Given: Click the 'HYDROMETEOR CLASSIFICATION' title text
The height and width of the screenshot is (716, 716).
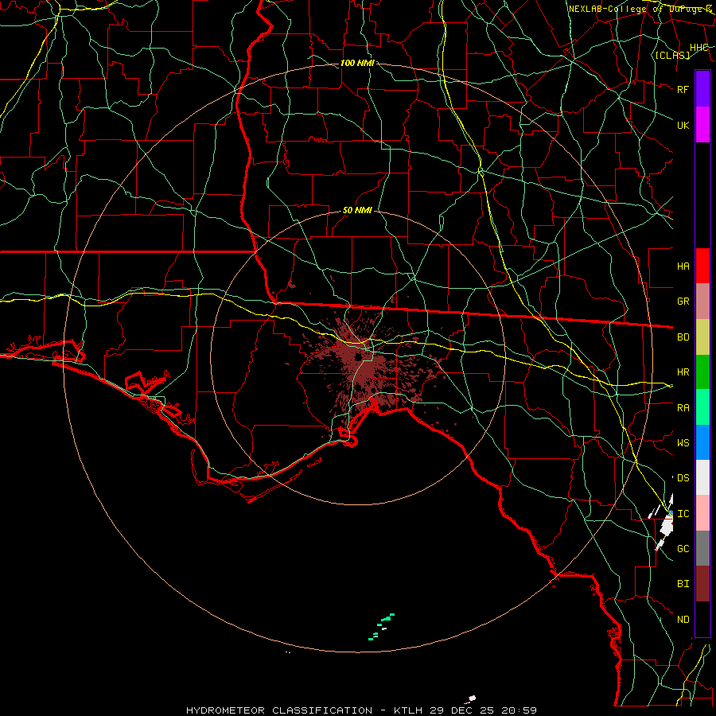Looking at the screenshot, I should [x=279, y=710].
